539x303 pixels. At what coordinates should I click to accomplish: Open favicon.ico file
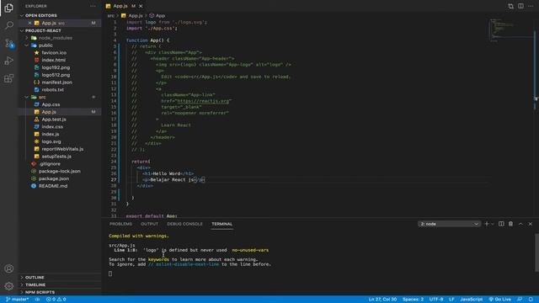[54, 52]
